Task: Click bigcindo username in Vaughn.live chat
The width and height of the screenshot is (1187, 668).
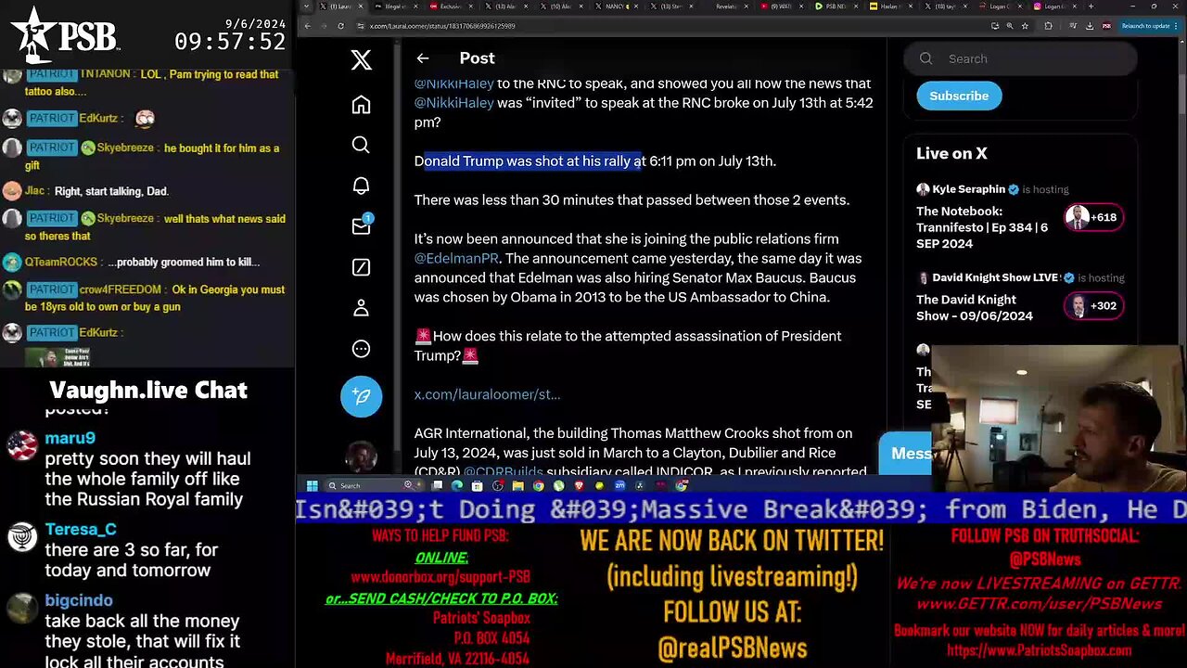Action: (79, 600)
